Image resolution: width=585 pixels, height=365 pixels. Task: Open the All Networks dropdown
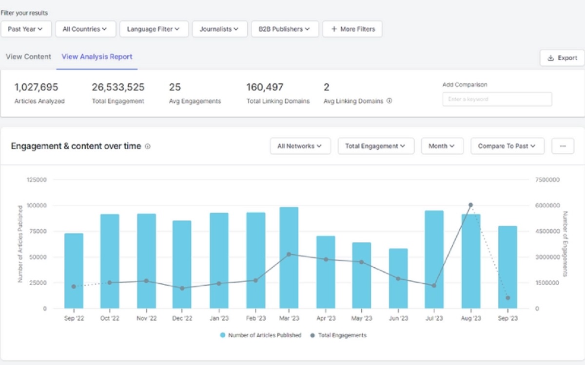coord(300,146)
